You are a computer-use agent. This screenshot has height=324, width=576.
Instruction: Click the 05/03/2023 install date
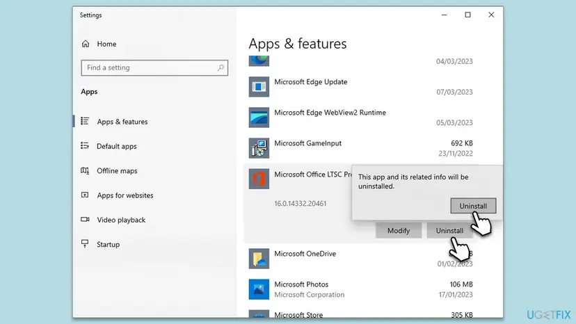coord(454,122)
